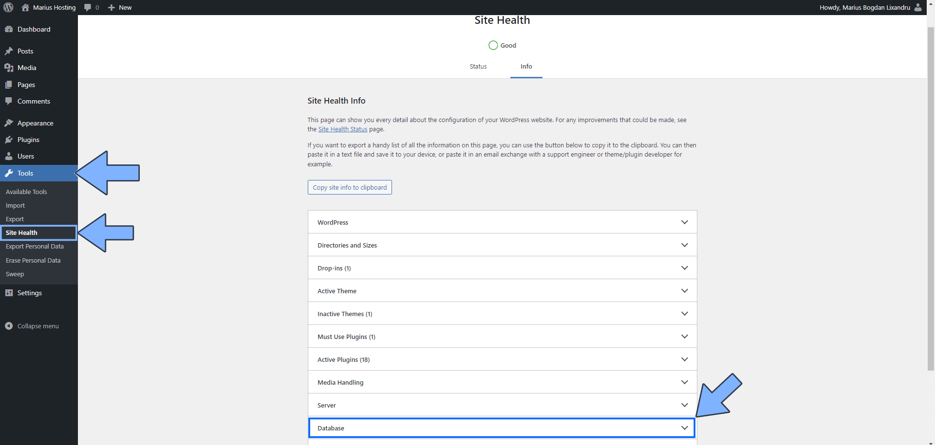Open the Marius Hosting home icon
Viewport: 935px width, 445px height.
pyautogui.click(x=25, y=7)
